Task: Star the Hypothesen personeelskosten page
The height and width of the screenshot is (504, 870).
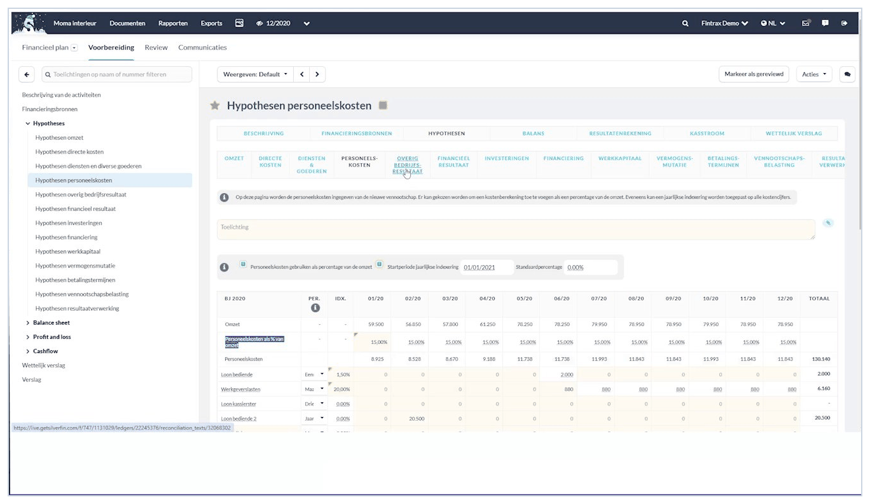Action: click(x=215, y=106)
